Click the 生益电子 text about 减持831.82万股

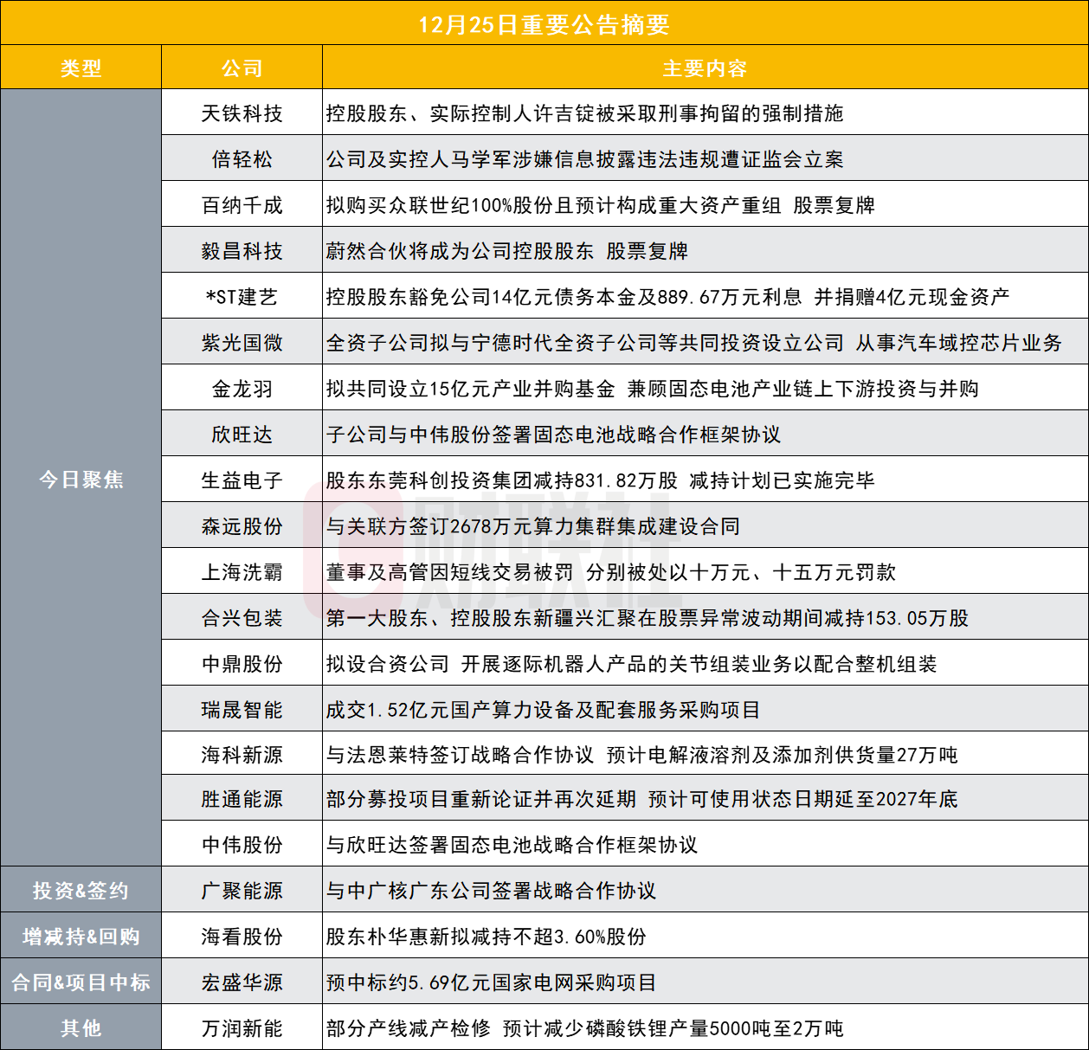pyautogui.click(x=600, y=480)
